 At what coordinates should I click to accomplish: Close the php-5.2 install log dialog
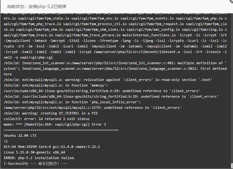[x=232, y=1]
